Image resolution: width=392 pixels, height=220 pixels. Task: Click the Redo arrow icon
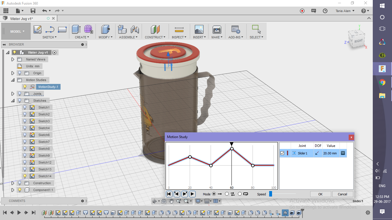[x=57, y=11]
